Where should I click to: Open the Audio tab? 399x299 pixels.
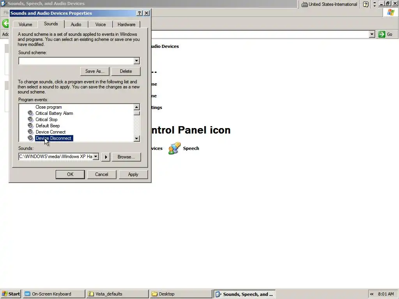point(76,25)
